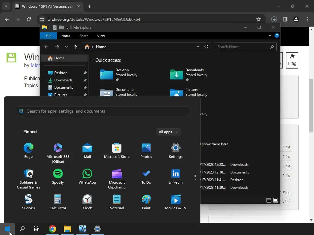This screenshot has height=235, width=314.
Task: Launch Notepad from pinned apps
Action: click(117, 202)
